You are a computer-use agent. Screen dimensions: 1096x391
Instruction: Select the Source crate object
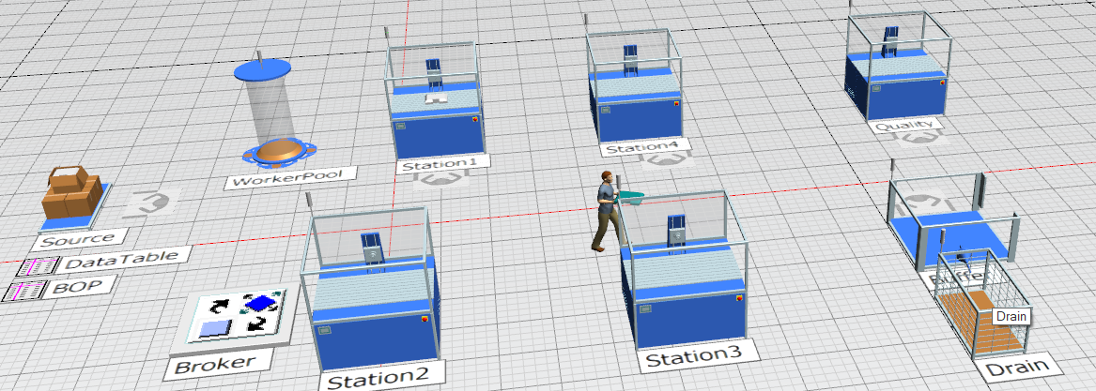[x=71, y=194]
